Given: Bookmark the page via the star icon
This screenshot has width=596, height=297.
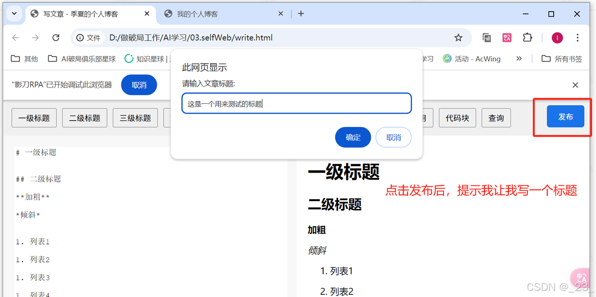Looking at the screenshot, I should pos(459,38).
